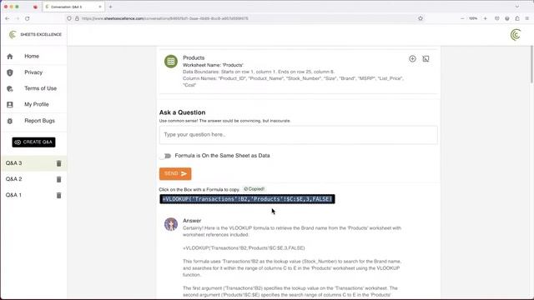
Task: Zoom out with the minus icon
Action: coord(462,18)
